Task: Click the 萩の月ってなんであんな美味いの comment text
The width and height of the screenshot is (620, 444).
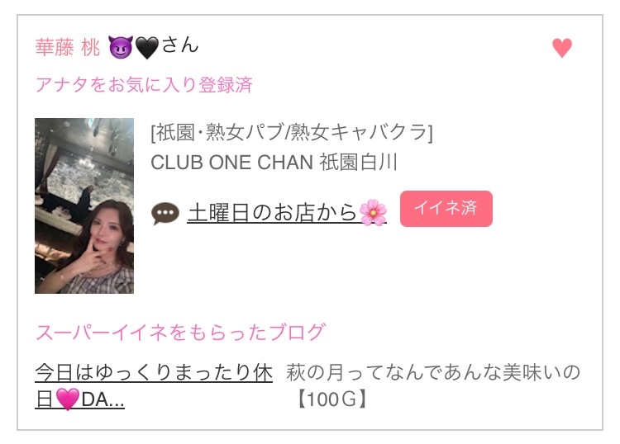Action: tap(433, 372)
